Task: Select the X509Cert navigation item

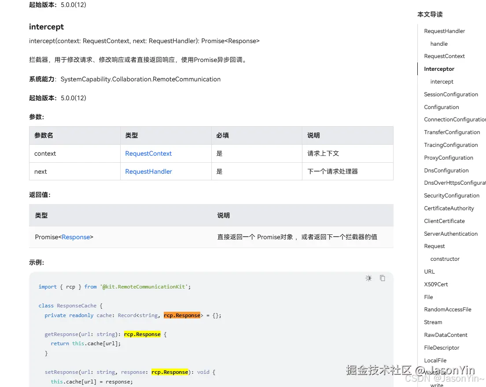Action: point(436,284)
